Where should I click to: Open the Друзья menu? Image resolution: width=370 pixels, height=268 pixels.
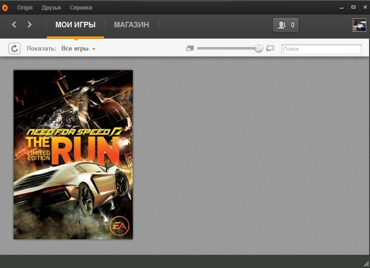point(51,8)
